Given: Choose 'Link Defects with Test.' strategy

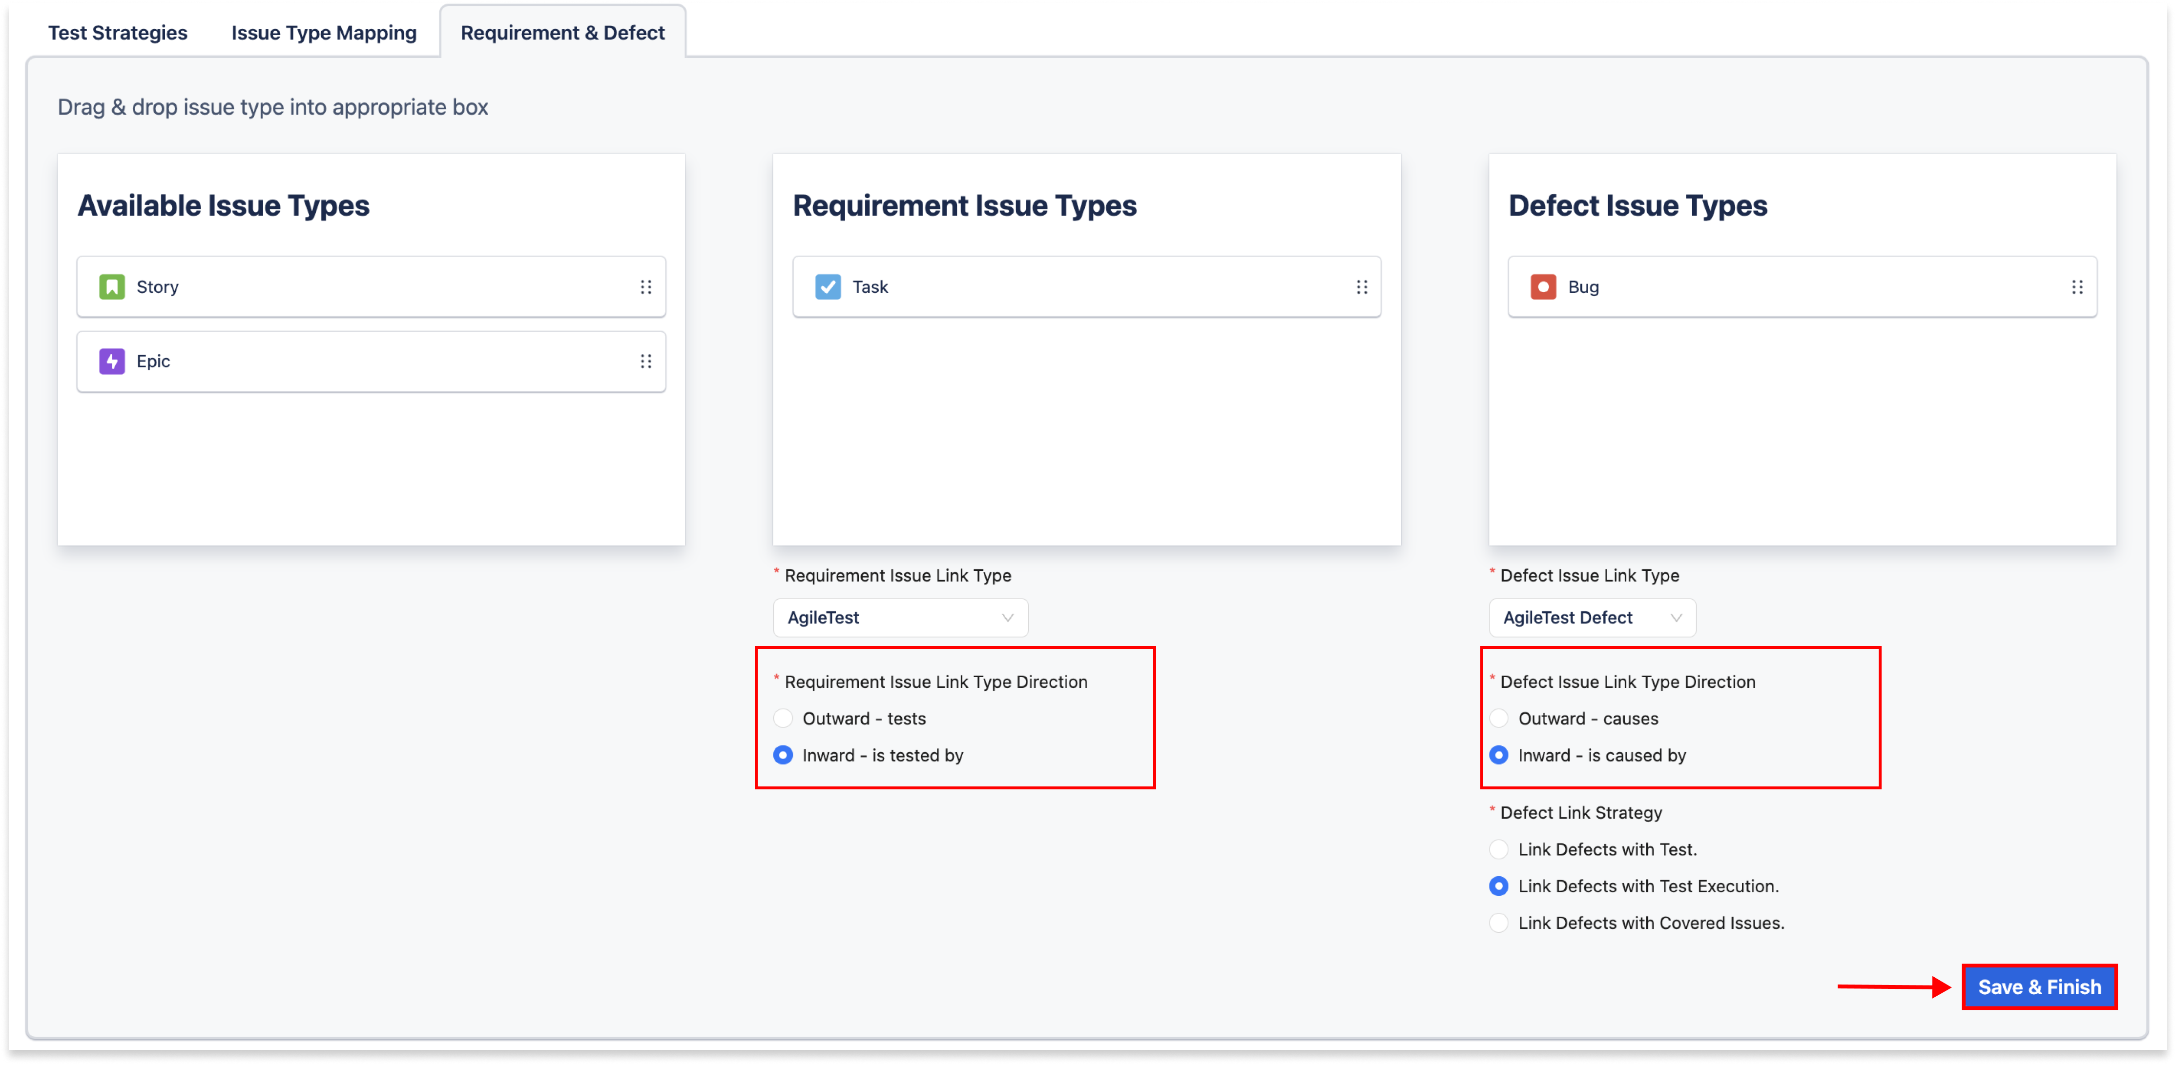Looking at the screenshot, I should (x=1498, y=849).
